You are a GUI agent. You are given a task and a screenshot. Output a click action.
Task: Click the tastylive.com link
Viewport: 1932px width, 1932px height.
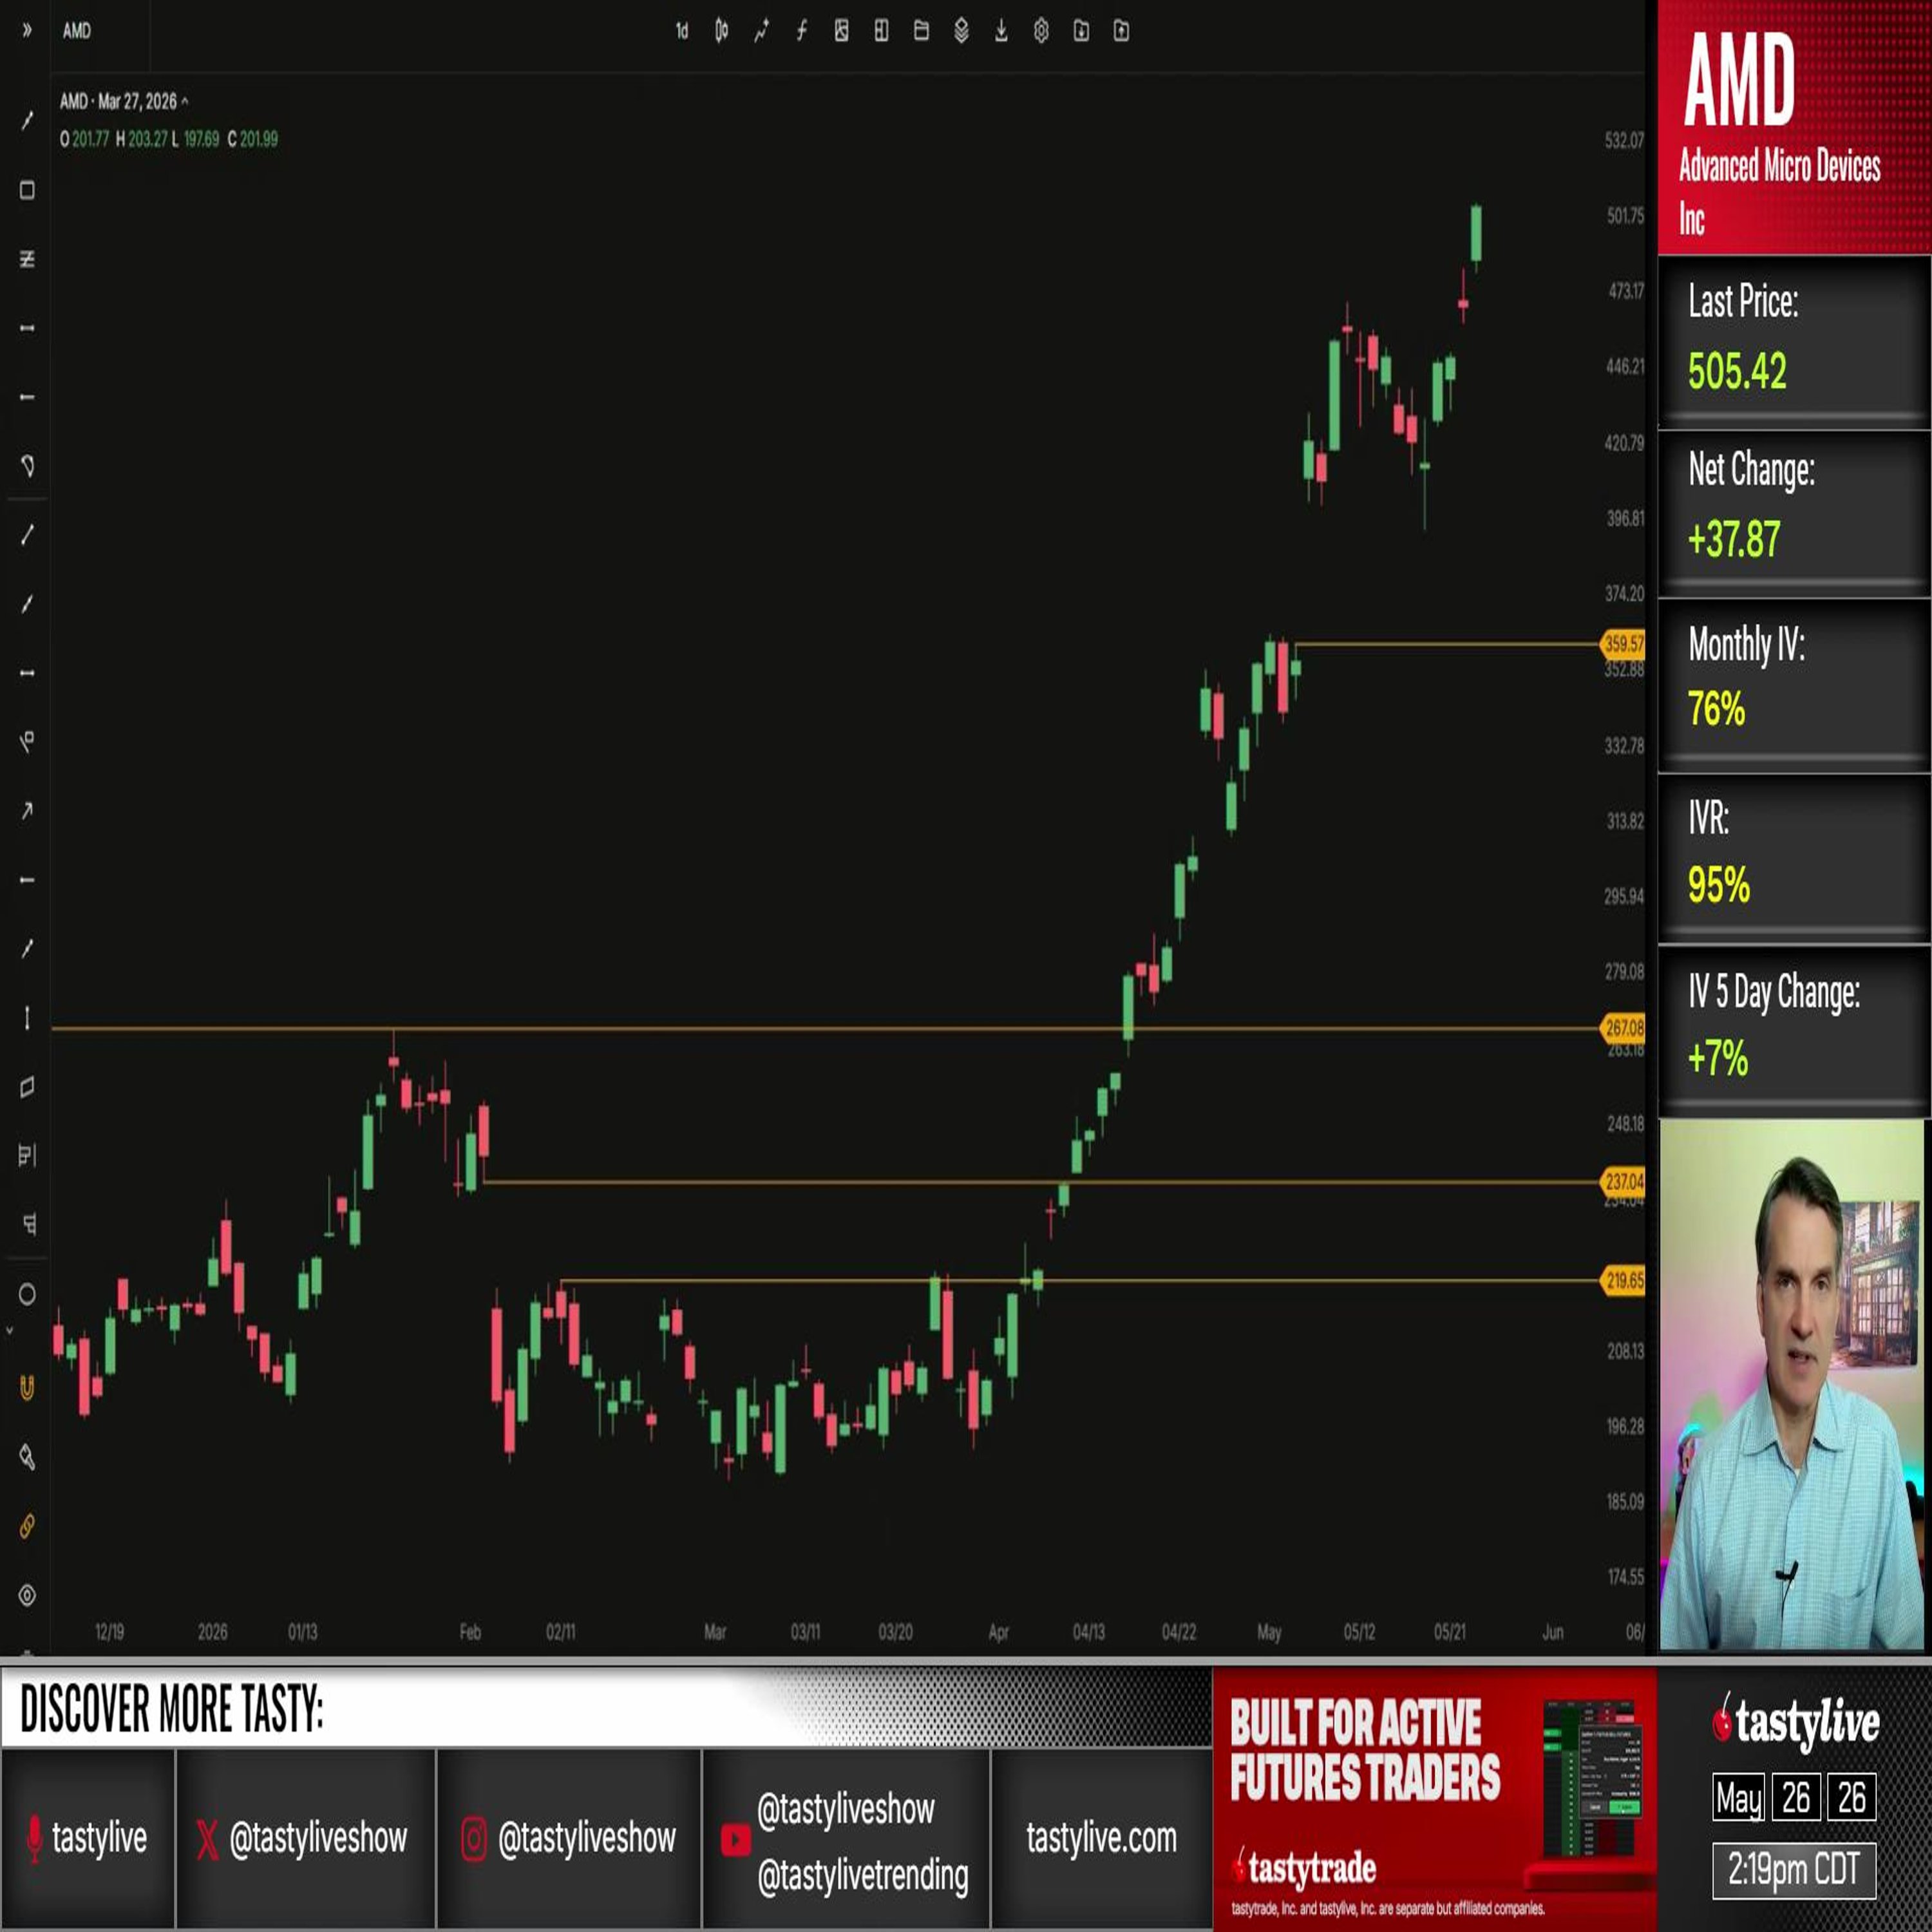pyautogui.click(x=1101, y=1838)
